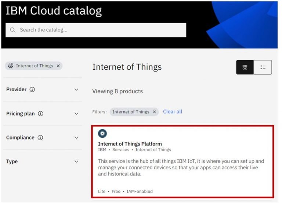Switch to grid view layout
282x203 pixels.
[245, 67]
